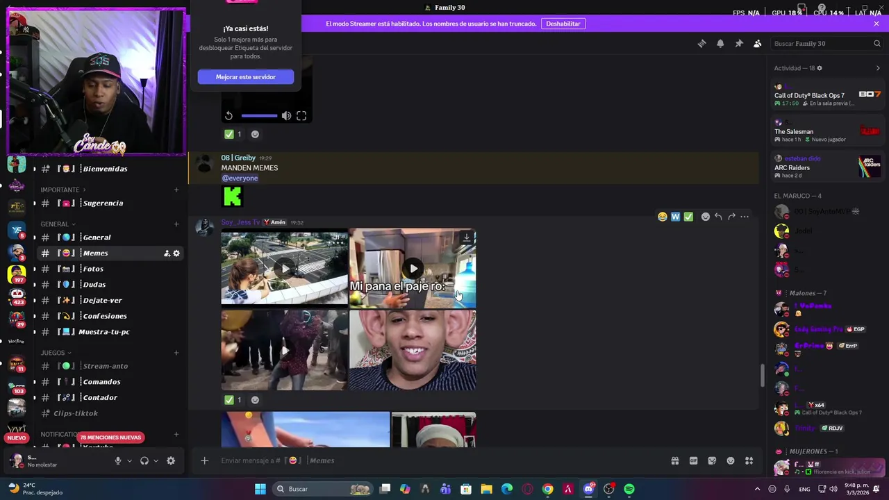The width and height of the screenshot is (889, 500).
Task: Jump to 78 menciones nuevas
Action: coord(110,437)
